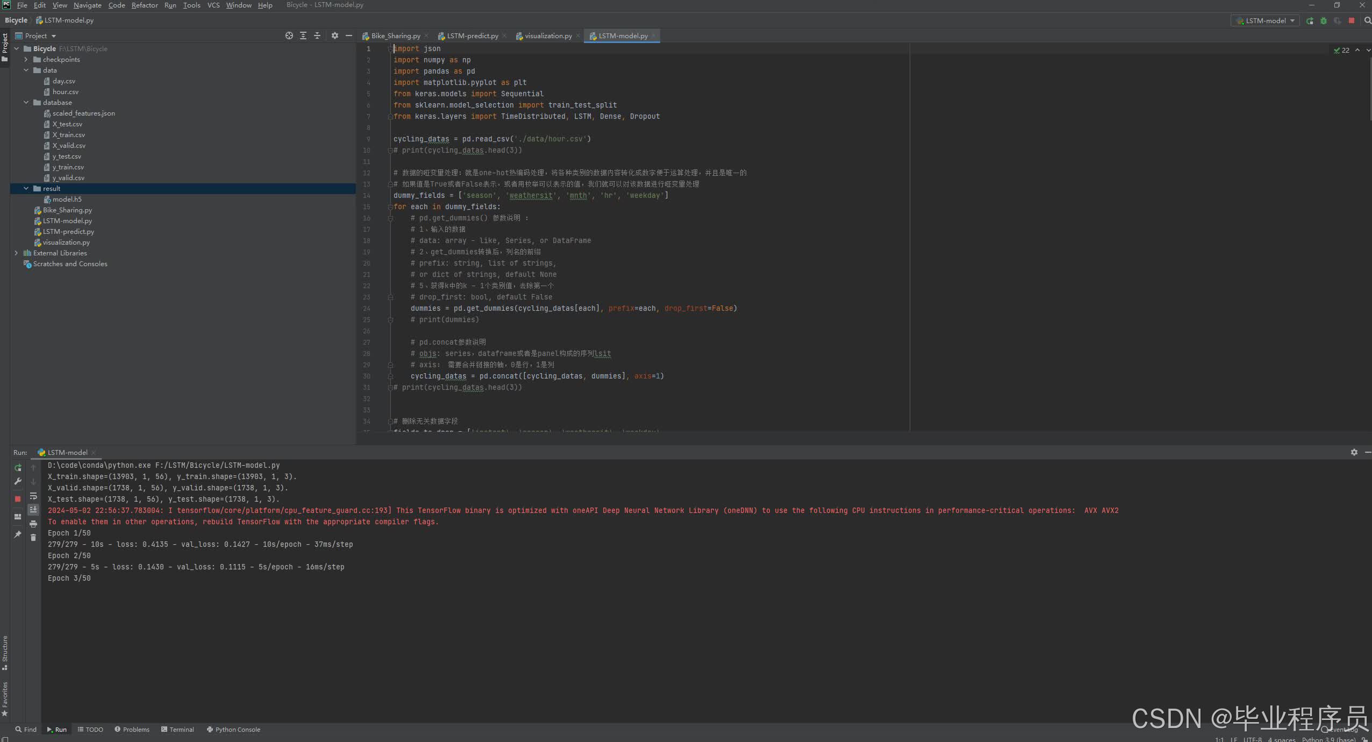Collapse the database folder
The height and width of the screenshot is (742, 1372).
click(x=26, y=103)
